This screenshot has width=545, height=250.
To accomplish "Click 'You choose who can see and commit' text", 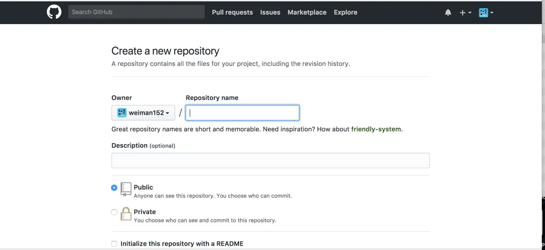I will tap(205, 220).
